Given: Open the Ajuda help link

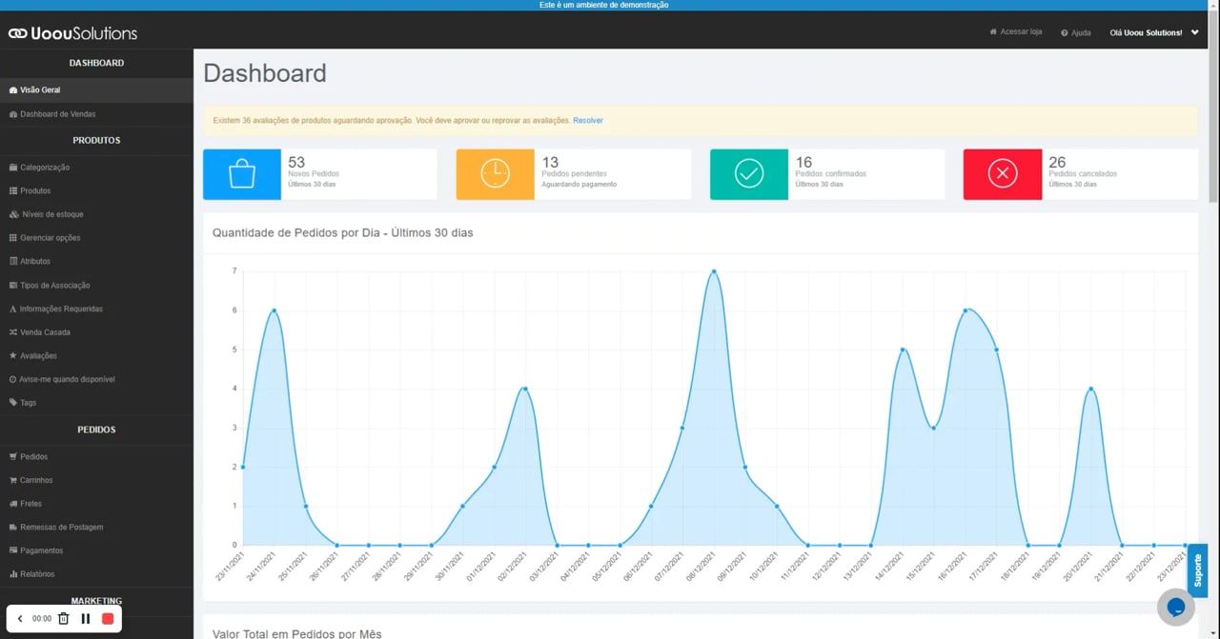Looking at the screenshot, I should [x=1076, y=33].
